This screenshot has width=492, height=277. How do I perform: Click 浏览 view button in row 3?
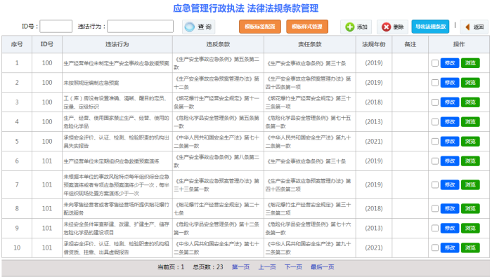[470, 102]
